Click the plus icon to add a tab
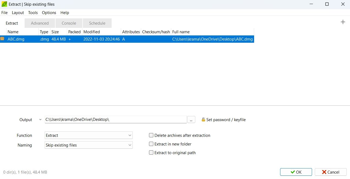The width and height of the screenshot is (350, 179). click(343, 22)
